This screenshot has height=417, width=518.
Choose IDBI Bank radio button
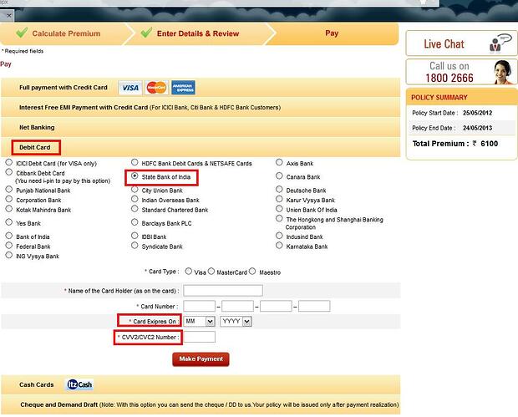coord(135,236)
